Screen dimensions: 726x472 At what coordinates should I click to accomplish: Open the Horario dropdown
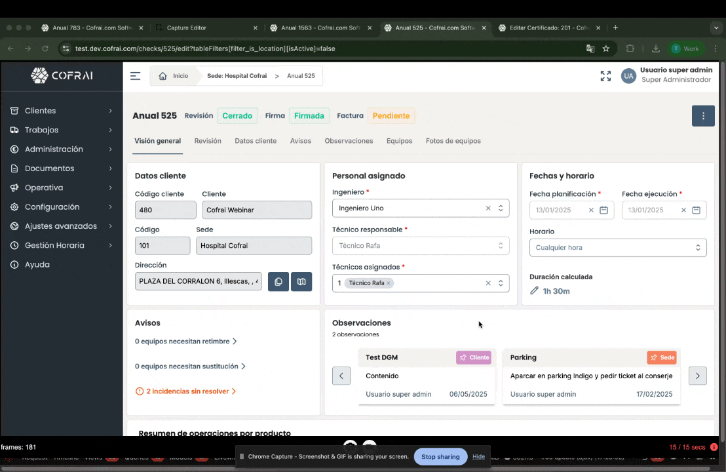coord(617,248)
